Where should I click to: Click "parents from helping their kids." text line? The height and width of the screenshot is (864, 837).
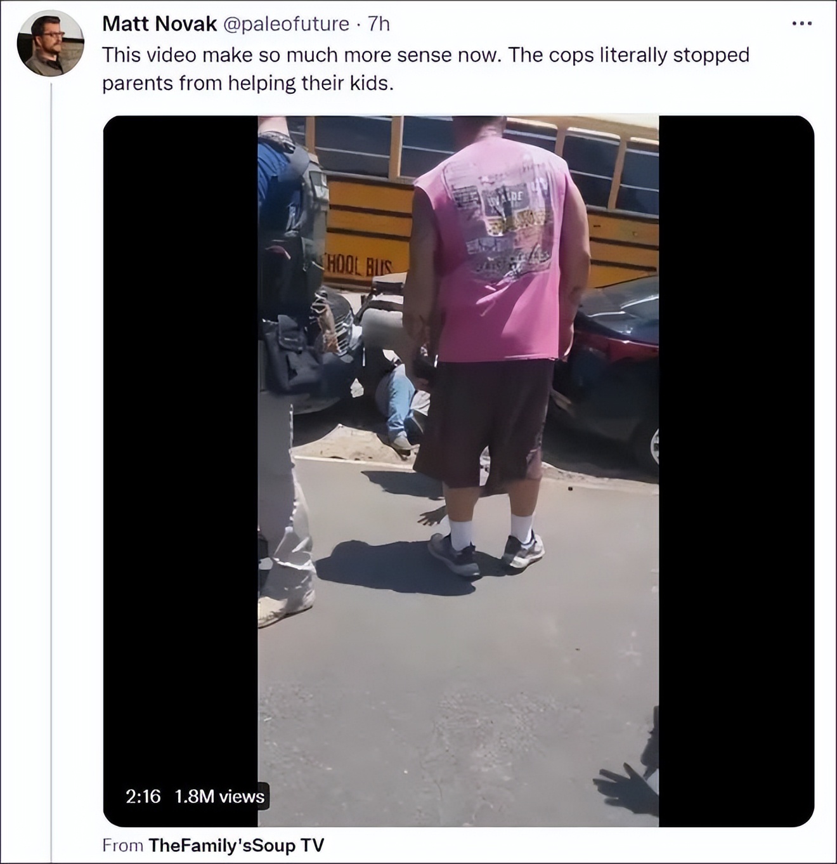coord(248,83)
